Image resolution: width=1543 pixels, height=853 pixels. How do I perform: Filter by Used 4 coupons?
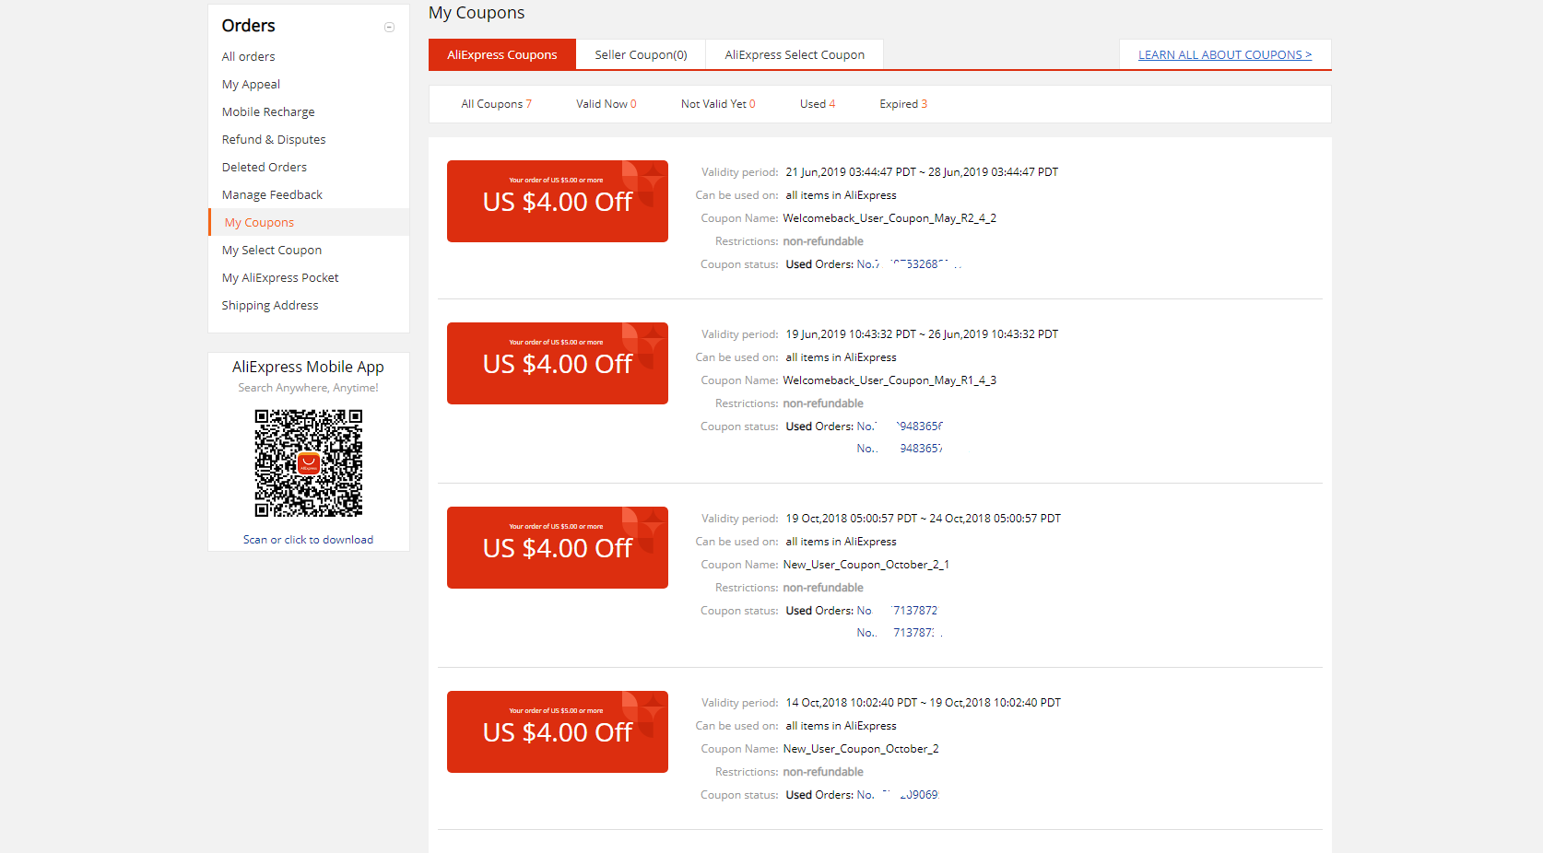818,104
